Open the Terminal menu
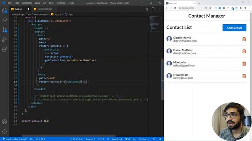 (x=61, y=3)
